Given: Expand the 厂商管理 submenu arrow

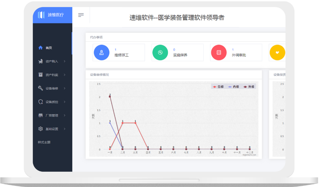Looking at the screenshot, I should (x=64, y=116).
